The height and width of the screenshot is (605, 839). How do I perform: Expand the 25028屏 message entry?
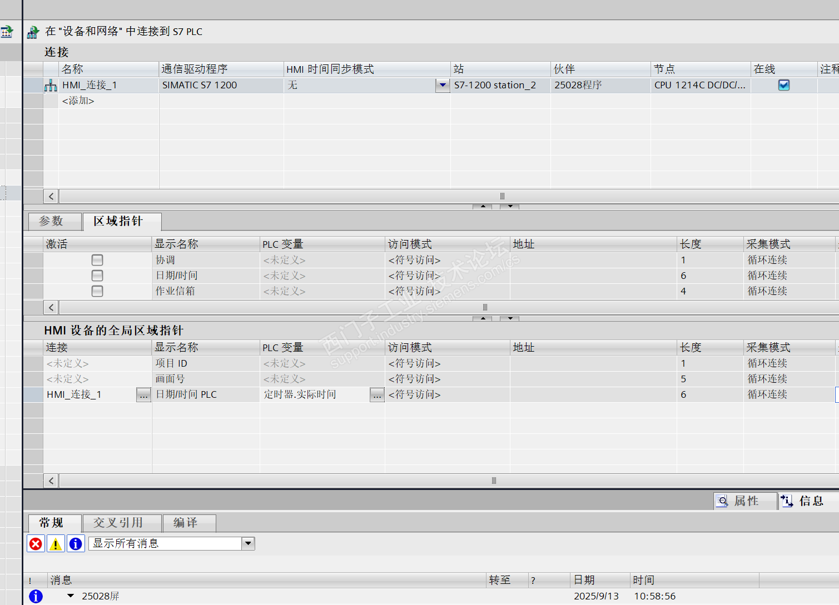click(71, 596)
